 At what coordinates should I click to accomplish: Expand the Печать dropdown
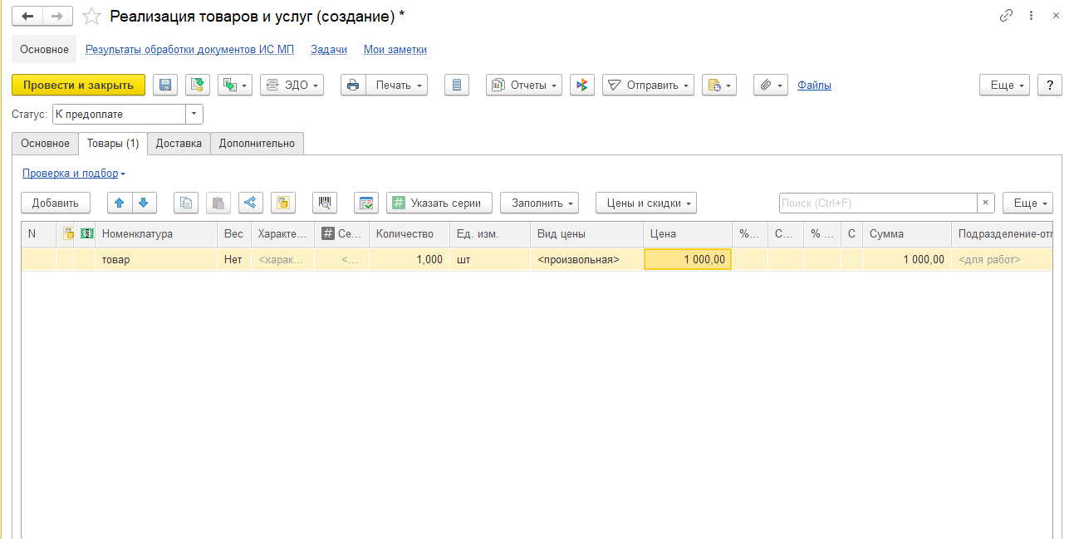tap(397, 85)
